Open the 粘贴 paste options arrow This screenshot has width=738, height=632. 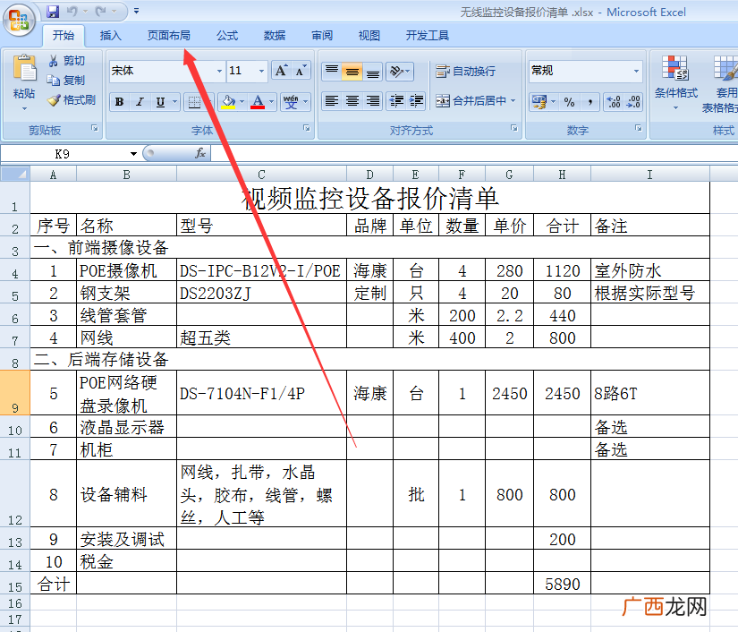coord(24,109)
